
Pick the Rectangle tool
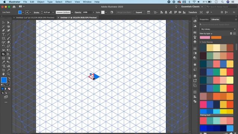[x=3, y=38]
